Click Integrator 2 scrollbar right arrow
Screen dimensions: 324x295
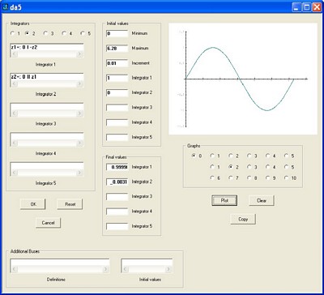click(79, 83)
